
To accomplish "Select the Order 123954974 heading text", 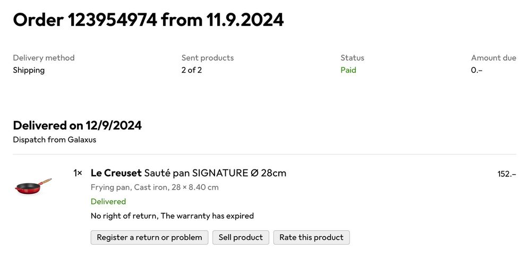I will 148,20.
